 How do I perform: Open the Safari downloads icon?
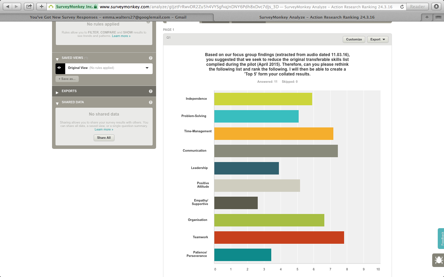(436, 7)
